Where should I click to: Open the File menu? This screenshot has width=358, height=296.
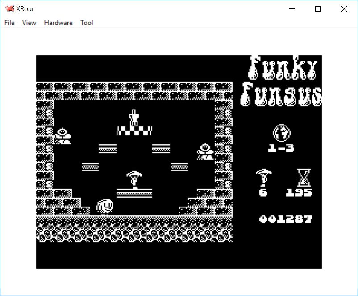(9, 23)
